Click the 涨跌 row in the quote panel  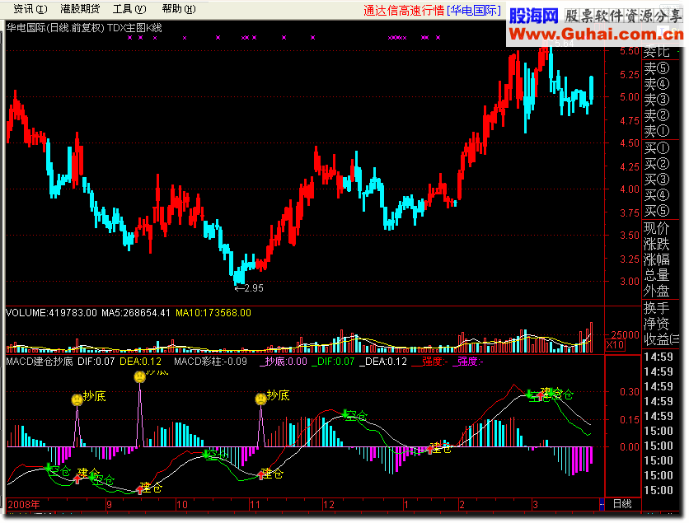tap(657, 244)
